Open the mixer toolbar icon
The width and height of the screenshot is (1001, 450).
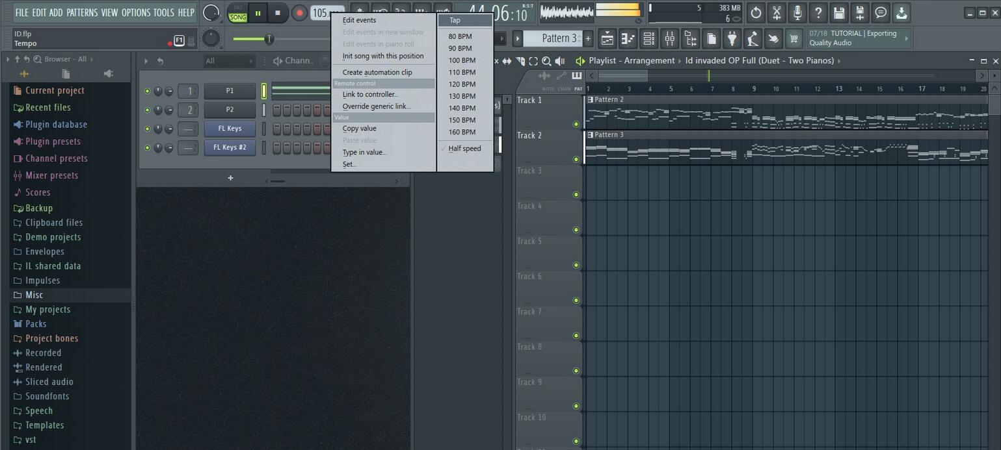click(669, 39)
